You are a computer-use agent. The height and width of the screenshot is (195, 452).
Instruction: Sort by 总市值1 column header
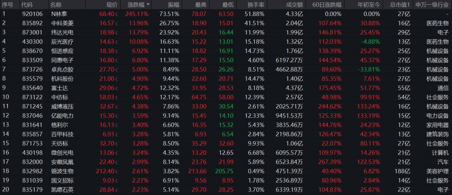[400, 5]
